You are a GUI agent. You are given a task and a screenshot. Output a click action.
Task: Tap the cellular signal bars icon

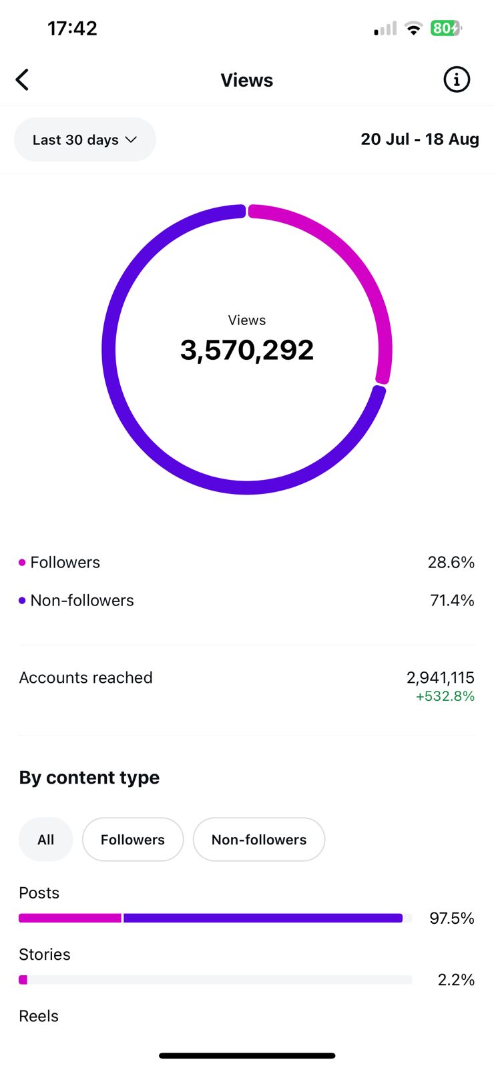click(x=385, y=29)
